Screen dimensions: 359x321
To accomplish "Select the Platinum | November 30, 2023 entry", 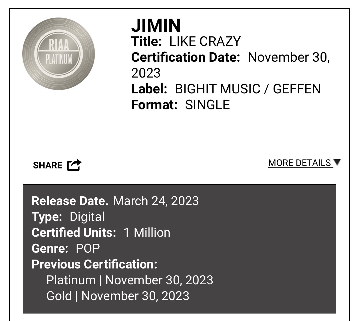I will click(x=130, y=280).
